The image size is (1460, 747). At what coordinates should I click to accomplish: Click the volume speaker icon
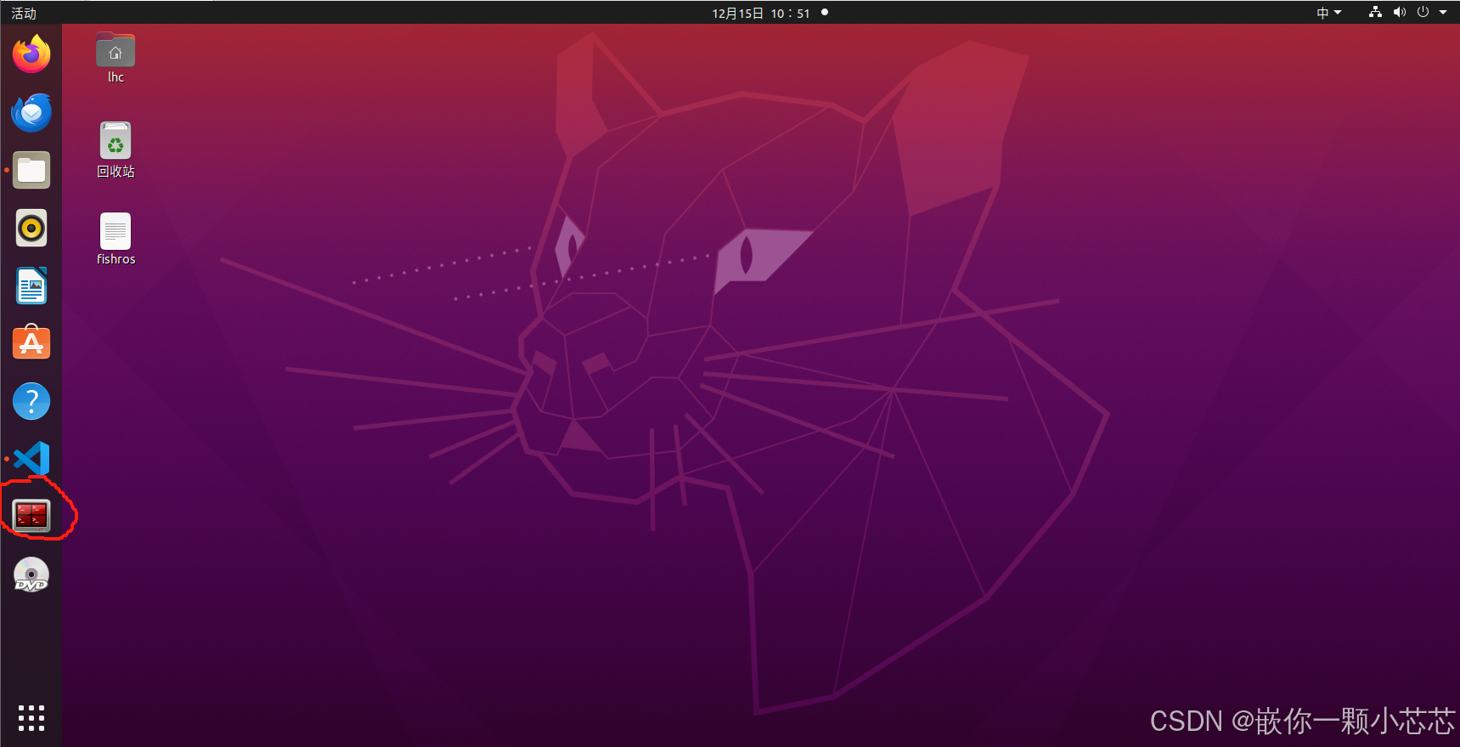[1399, 12]
